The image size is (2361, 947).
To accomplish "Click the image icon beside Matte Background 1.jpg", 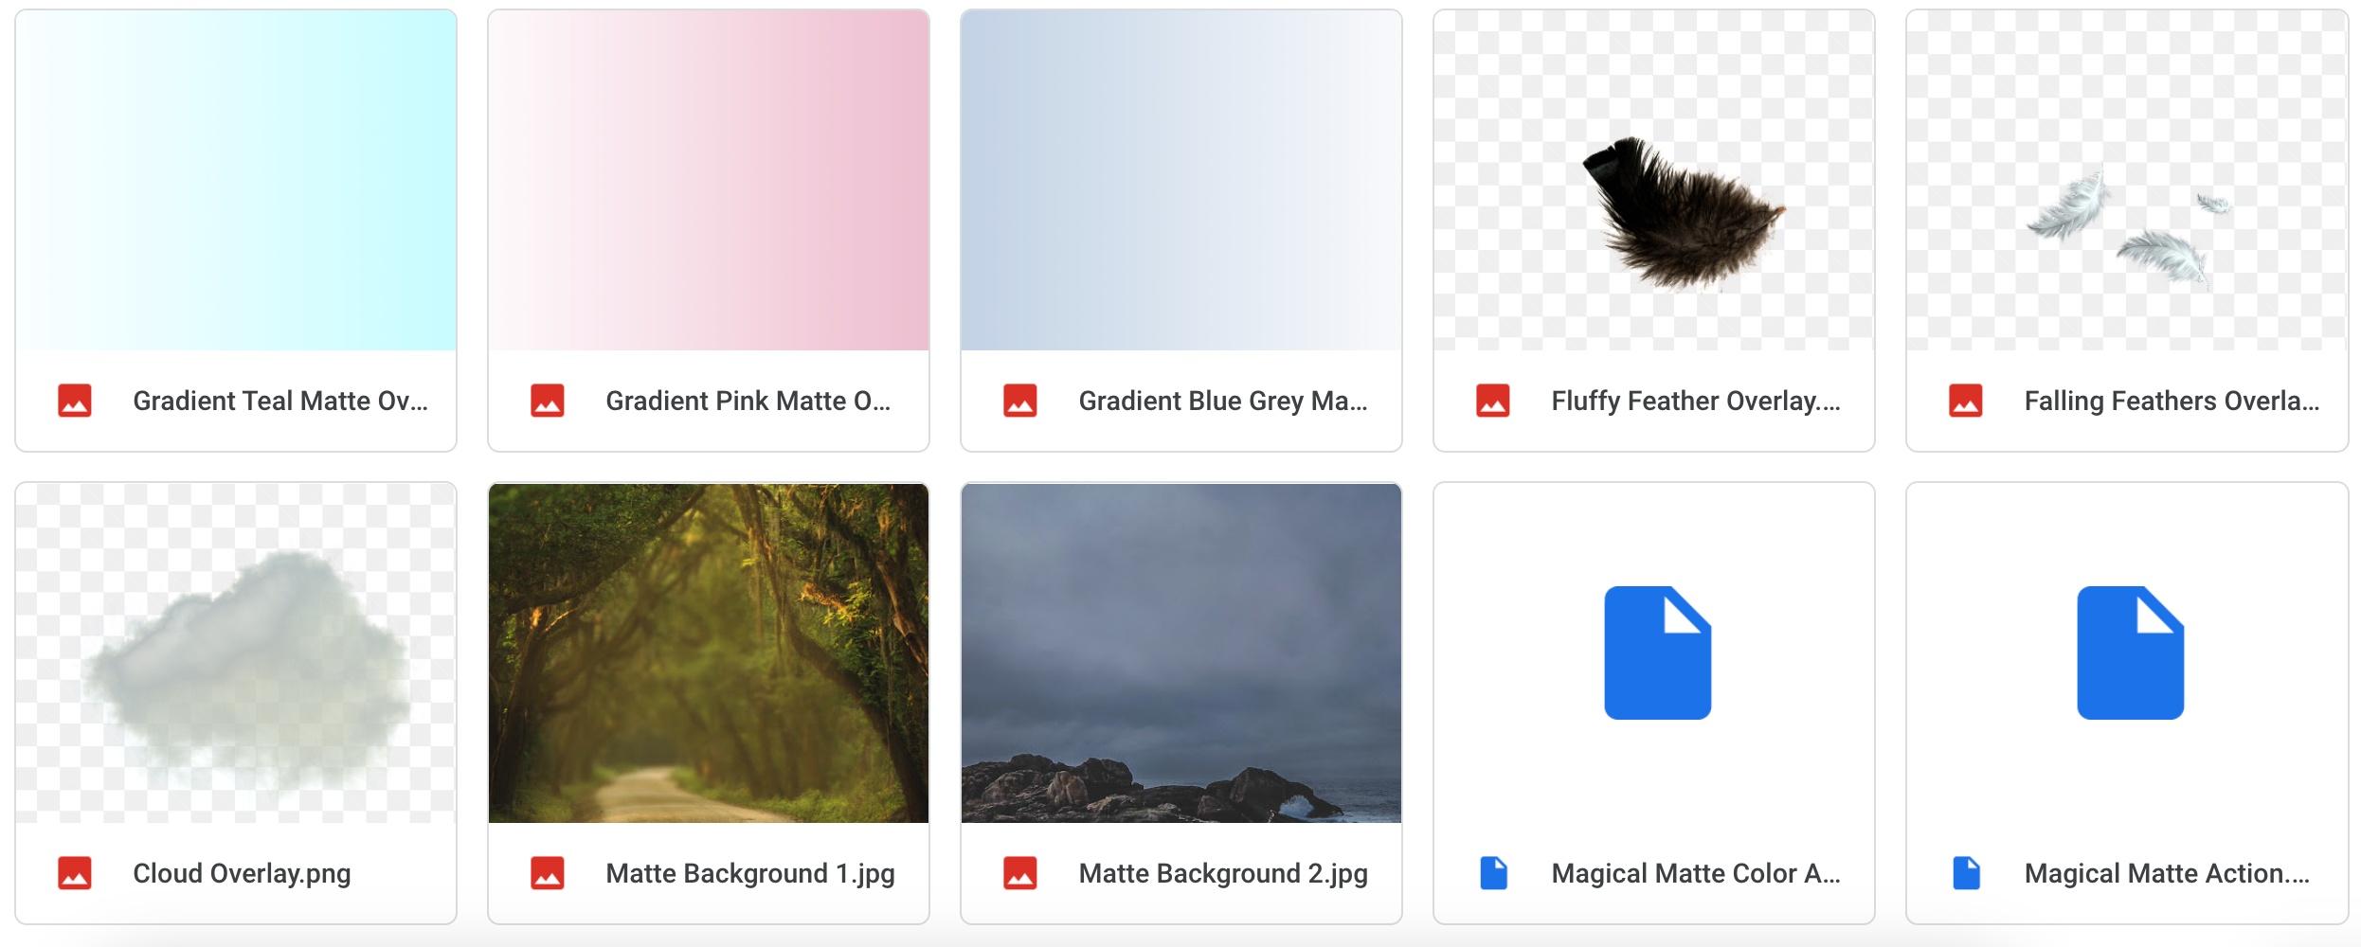I will 548,873.
